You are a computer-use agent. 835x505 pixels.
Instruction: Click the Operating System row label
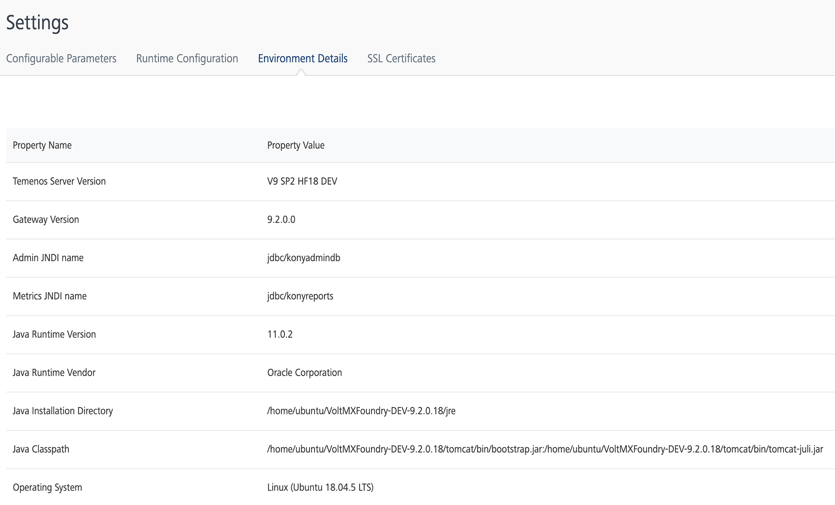tap(47, 487)
